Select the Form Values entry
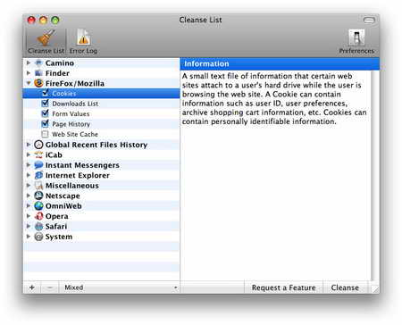Screen dimensions: 402x325 click(x=71, y=114)
